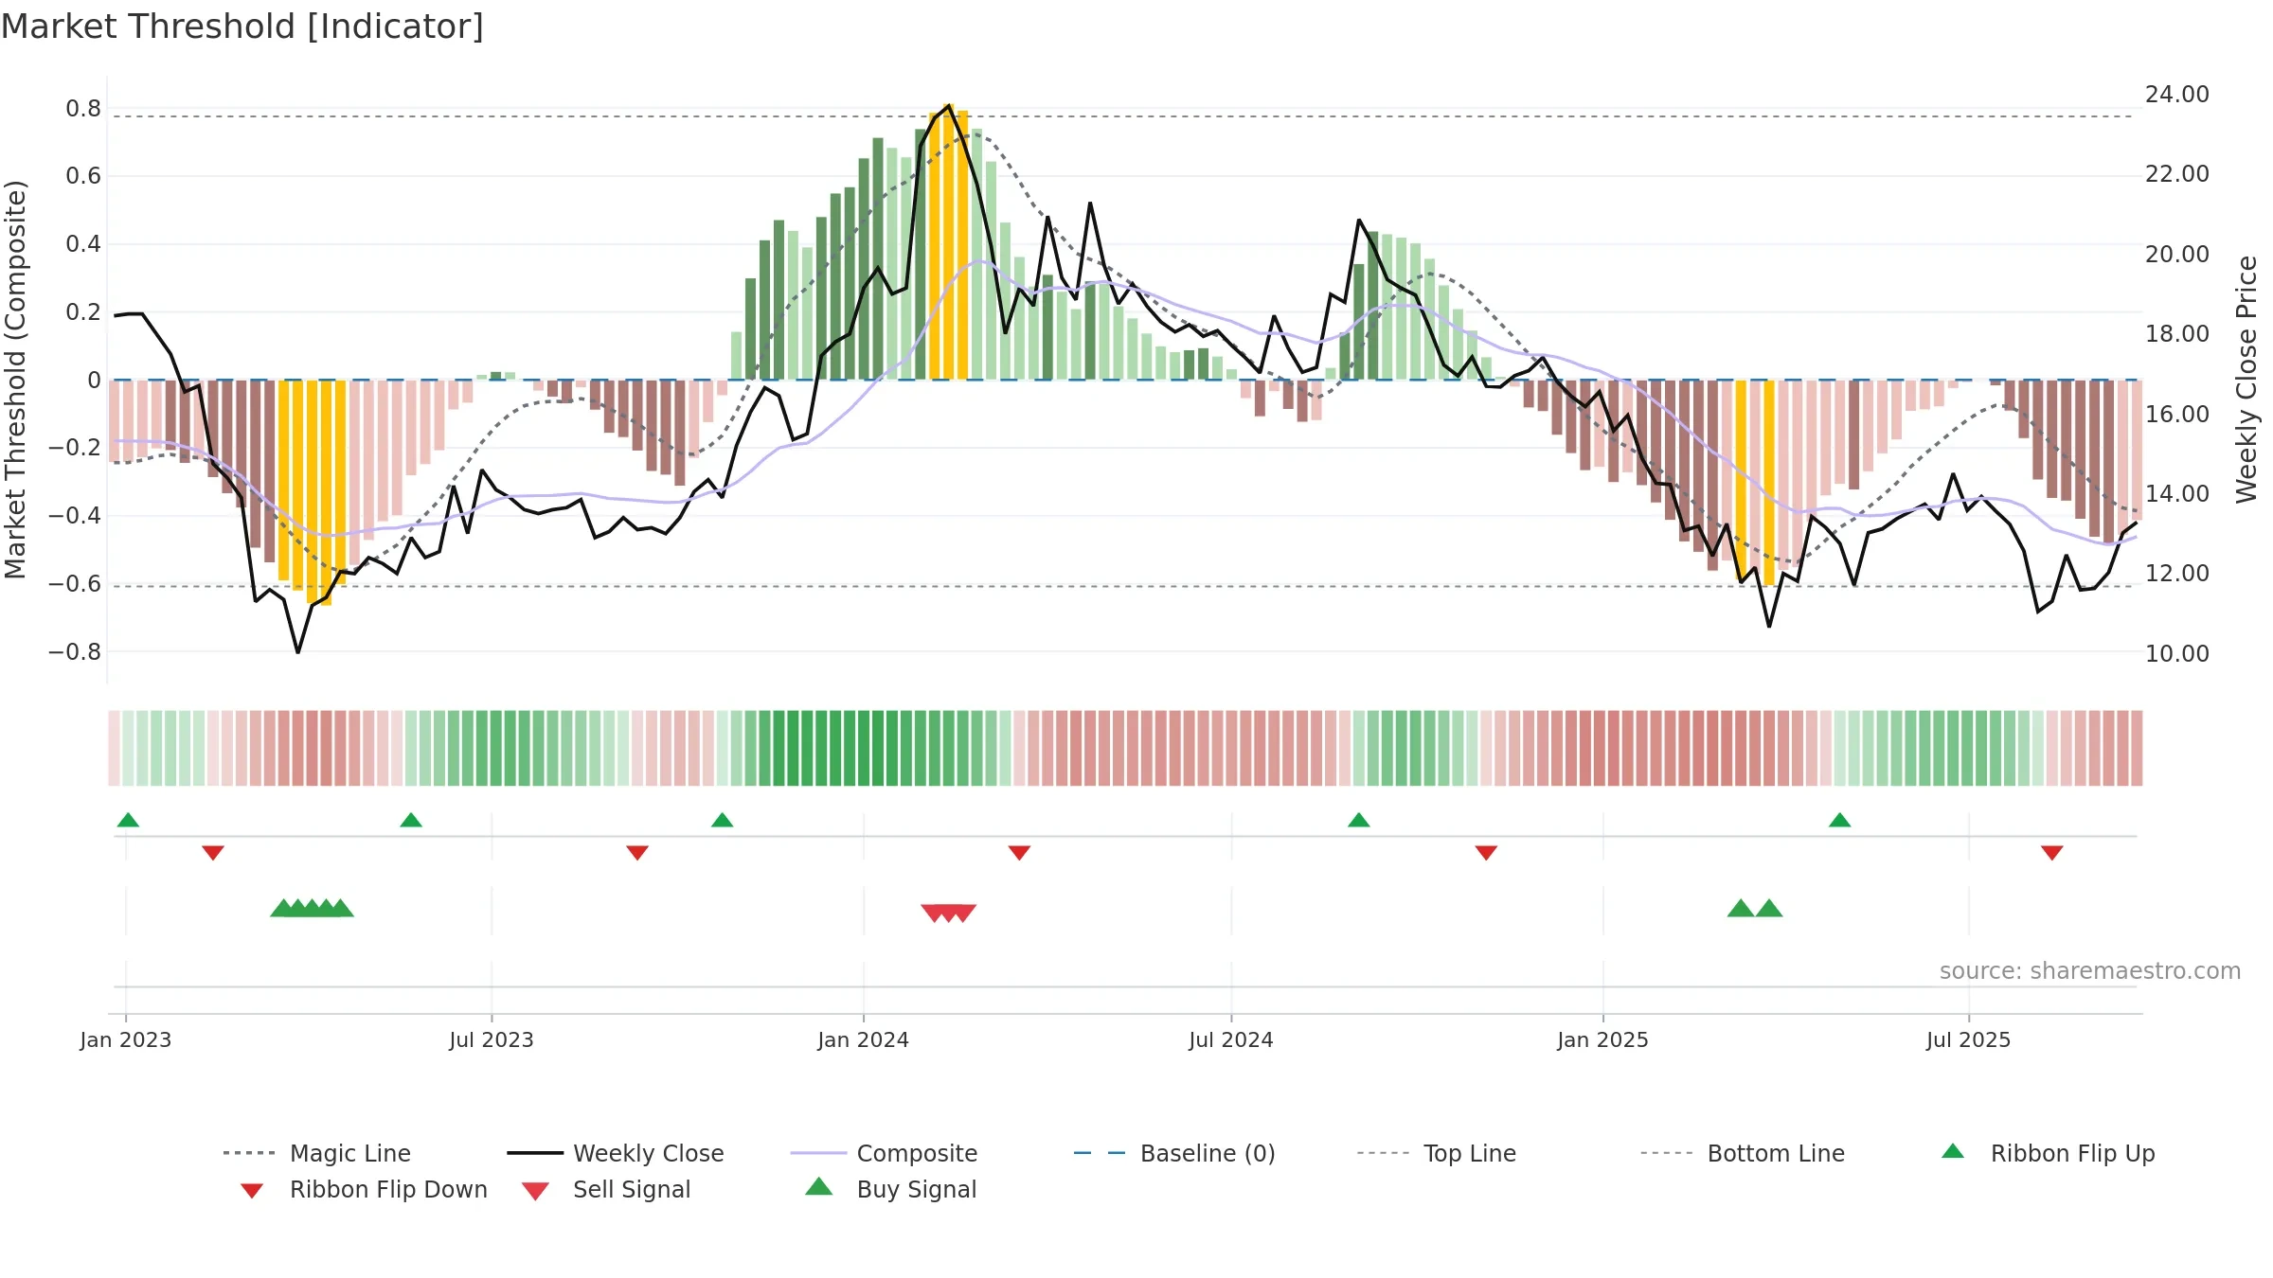Toggle the Baseline (0) legend entry
Image resolution: width=2273 pixels, height=1278 pixels.
pos(1174,1153)
